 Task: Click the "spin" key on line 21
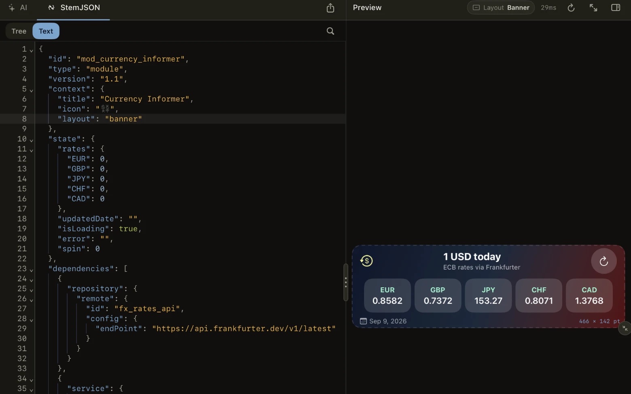coord(72,249)
